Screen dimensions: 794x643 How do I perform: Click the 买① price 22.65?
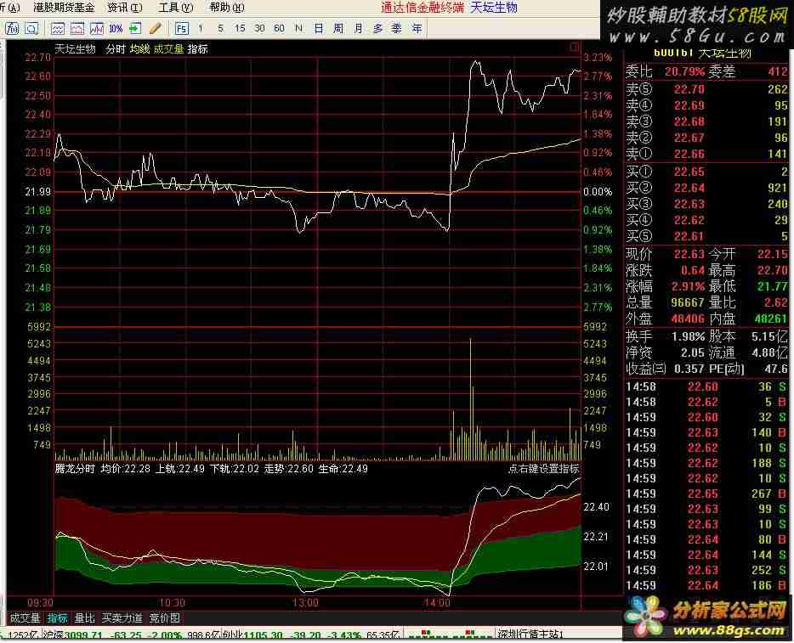pyautogui.click(x=689, y=172)
